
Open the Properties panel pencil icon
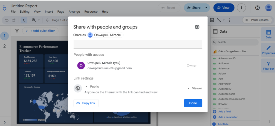point(268,50)
